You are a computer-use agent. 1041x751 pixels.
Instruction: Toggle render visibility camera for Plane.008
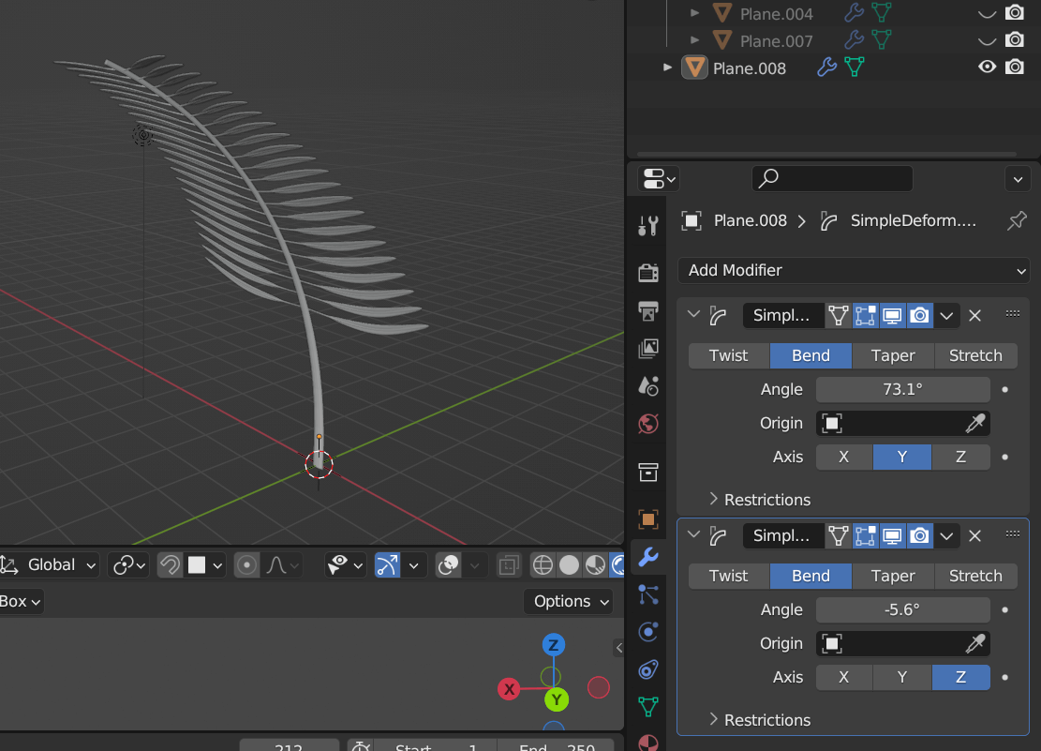tap(1015, 68)
